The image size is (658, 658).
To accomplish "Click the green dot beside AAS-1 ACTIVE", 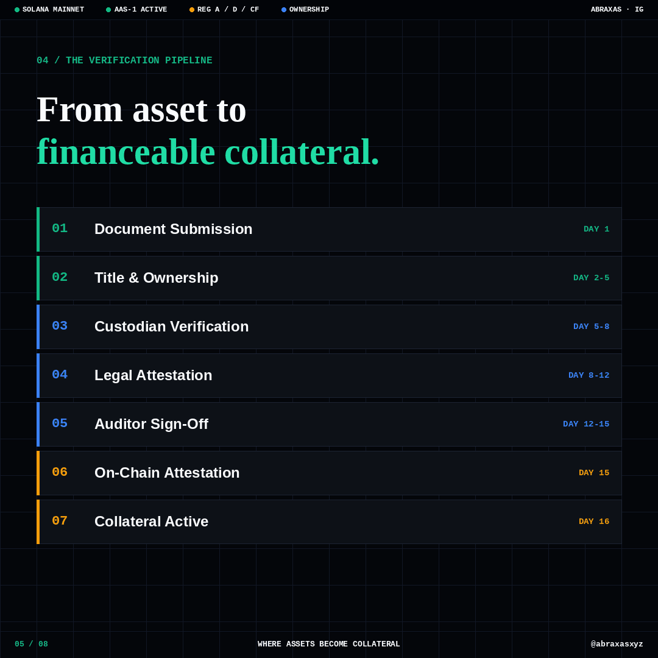I will click(x=108, y=10).
